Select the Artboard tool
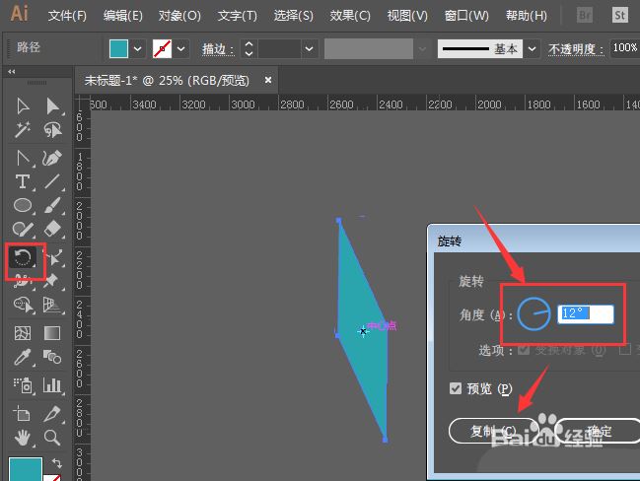 [x=23, y=413]
